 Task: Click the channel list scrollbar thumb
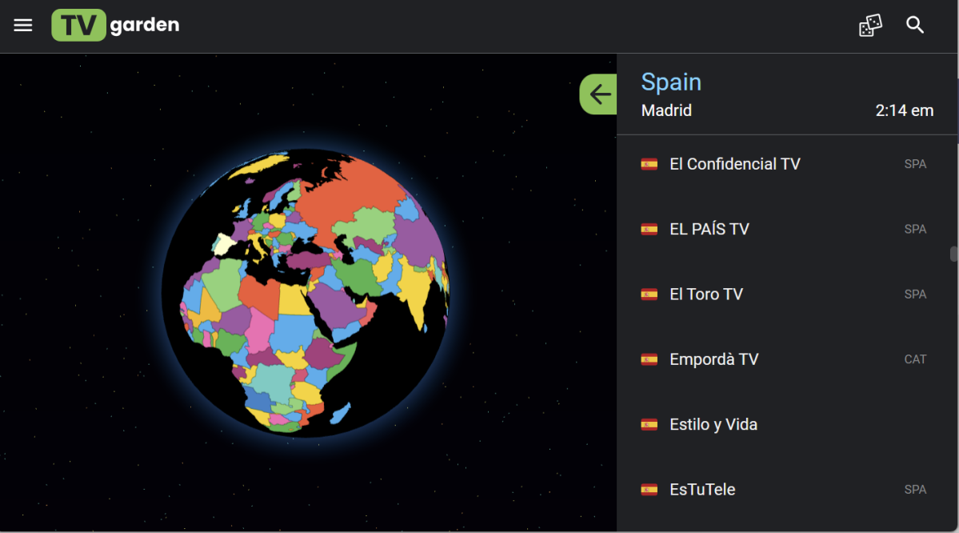click(x=953, y=254)
